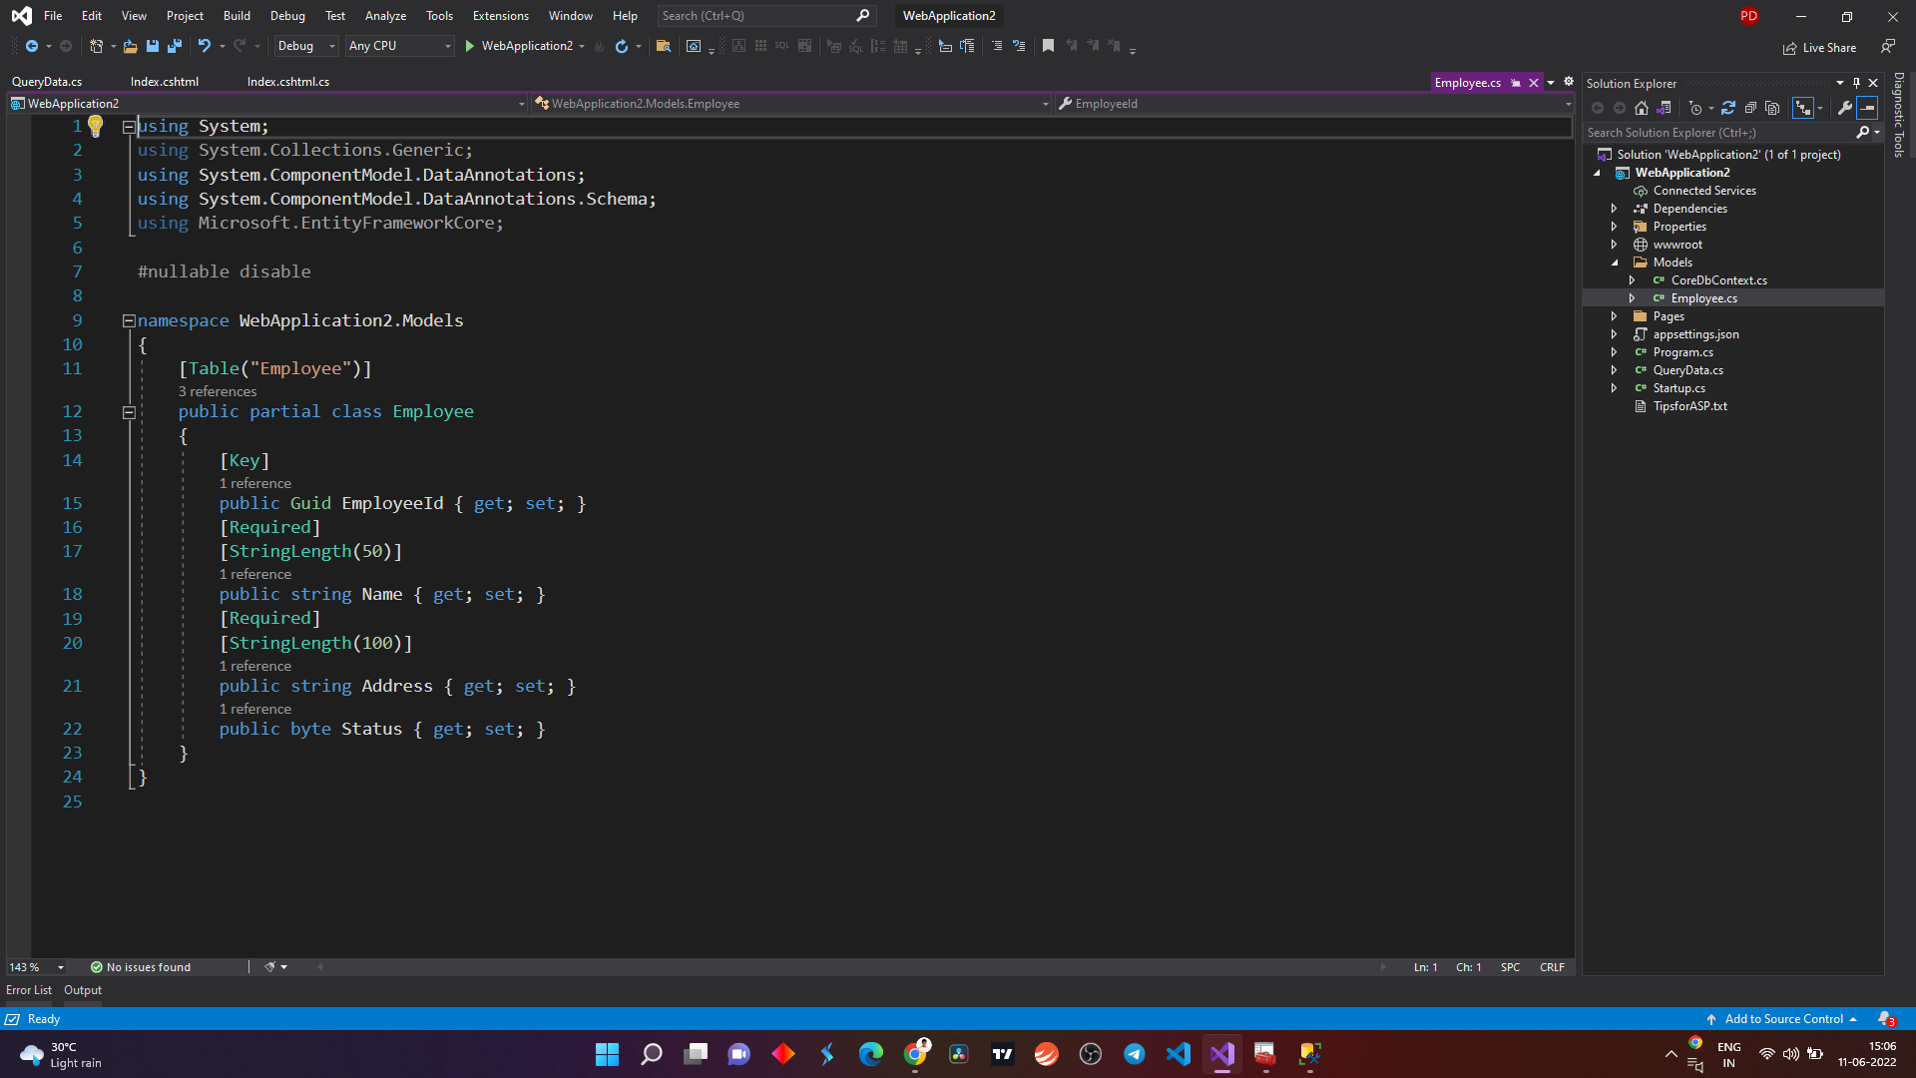The width and height of the screenshot is (1916, 1078).
Task: Open the Build menu
Action: (x=237, y=16)
